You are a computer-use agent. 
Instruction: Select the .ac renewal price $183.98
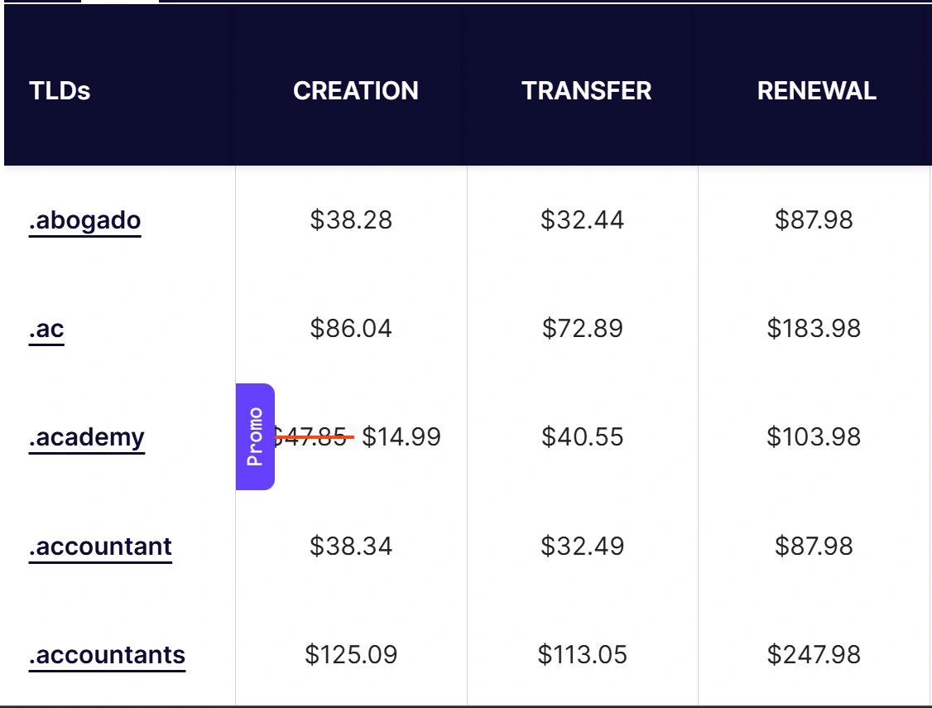click(814, 329)
